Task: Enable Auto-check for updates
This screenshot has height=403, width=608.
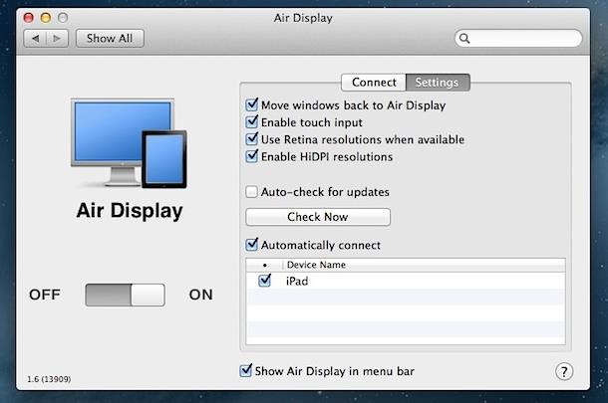Action: (x=251, y=192)
